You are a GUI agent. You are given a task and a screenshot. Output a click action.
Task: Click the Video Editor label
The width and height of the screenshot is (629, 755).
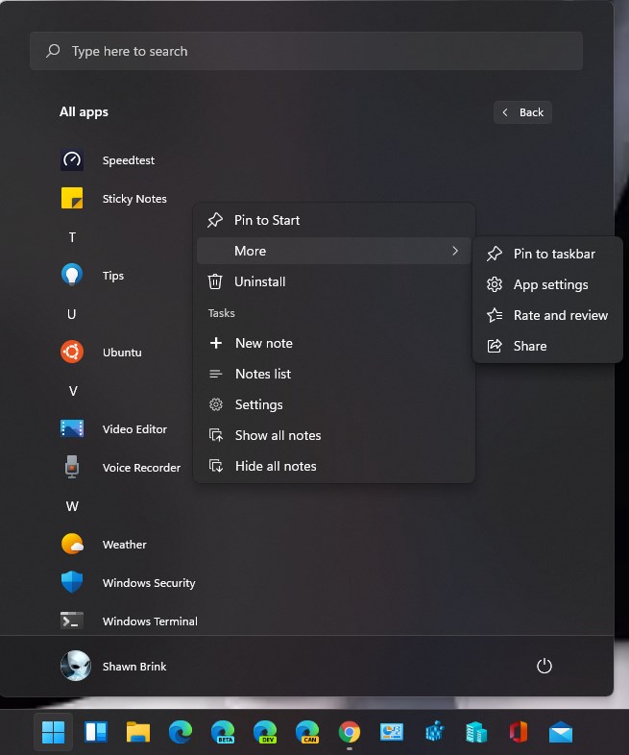click(134, 429)
